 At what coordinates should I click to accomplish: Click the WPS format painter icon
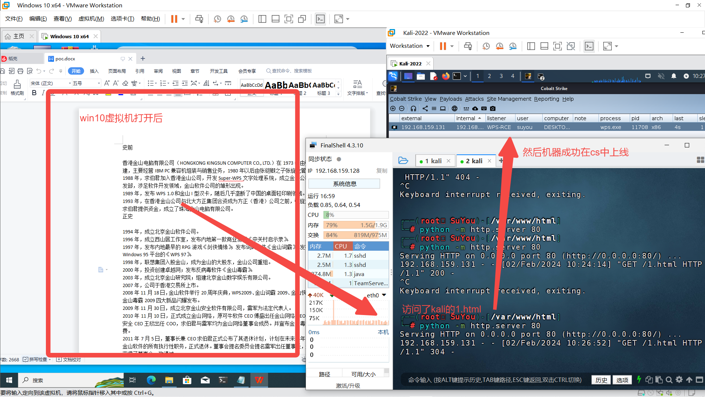point(17,85)
